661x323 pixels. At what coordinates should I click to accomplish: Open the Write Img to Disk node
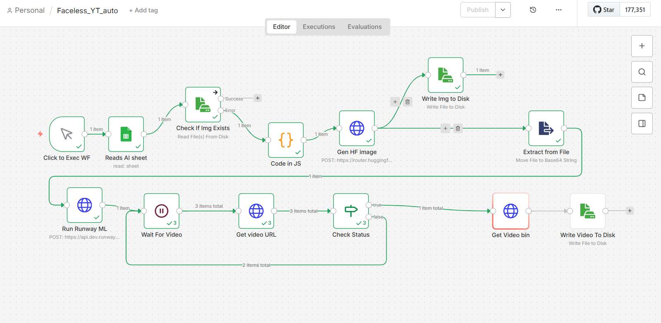point(445,75)
